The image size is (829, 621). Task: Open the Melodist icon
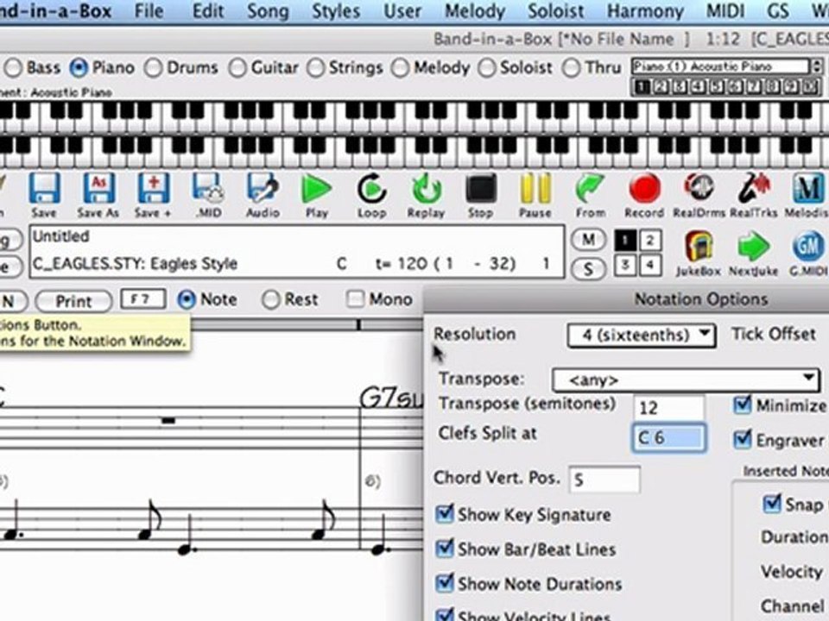point(808,189)
